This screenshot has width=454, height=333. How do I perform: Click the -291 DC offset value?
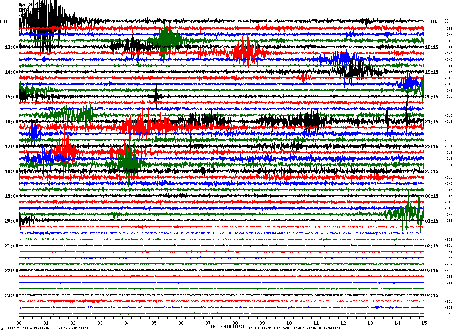pos(448,245)
